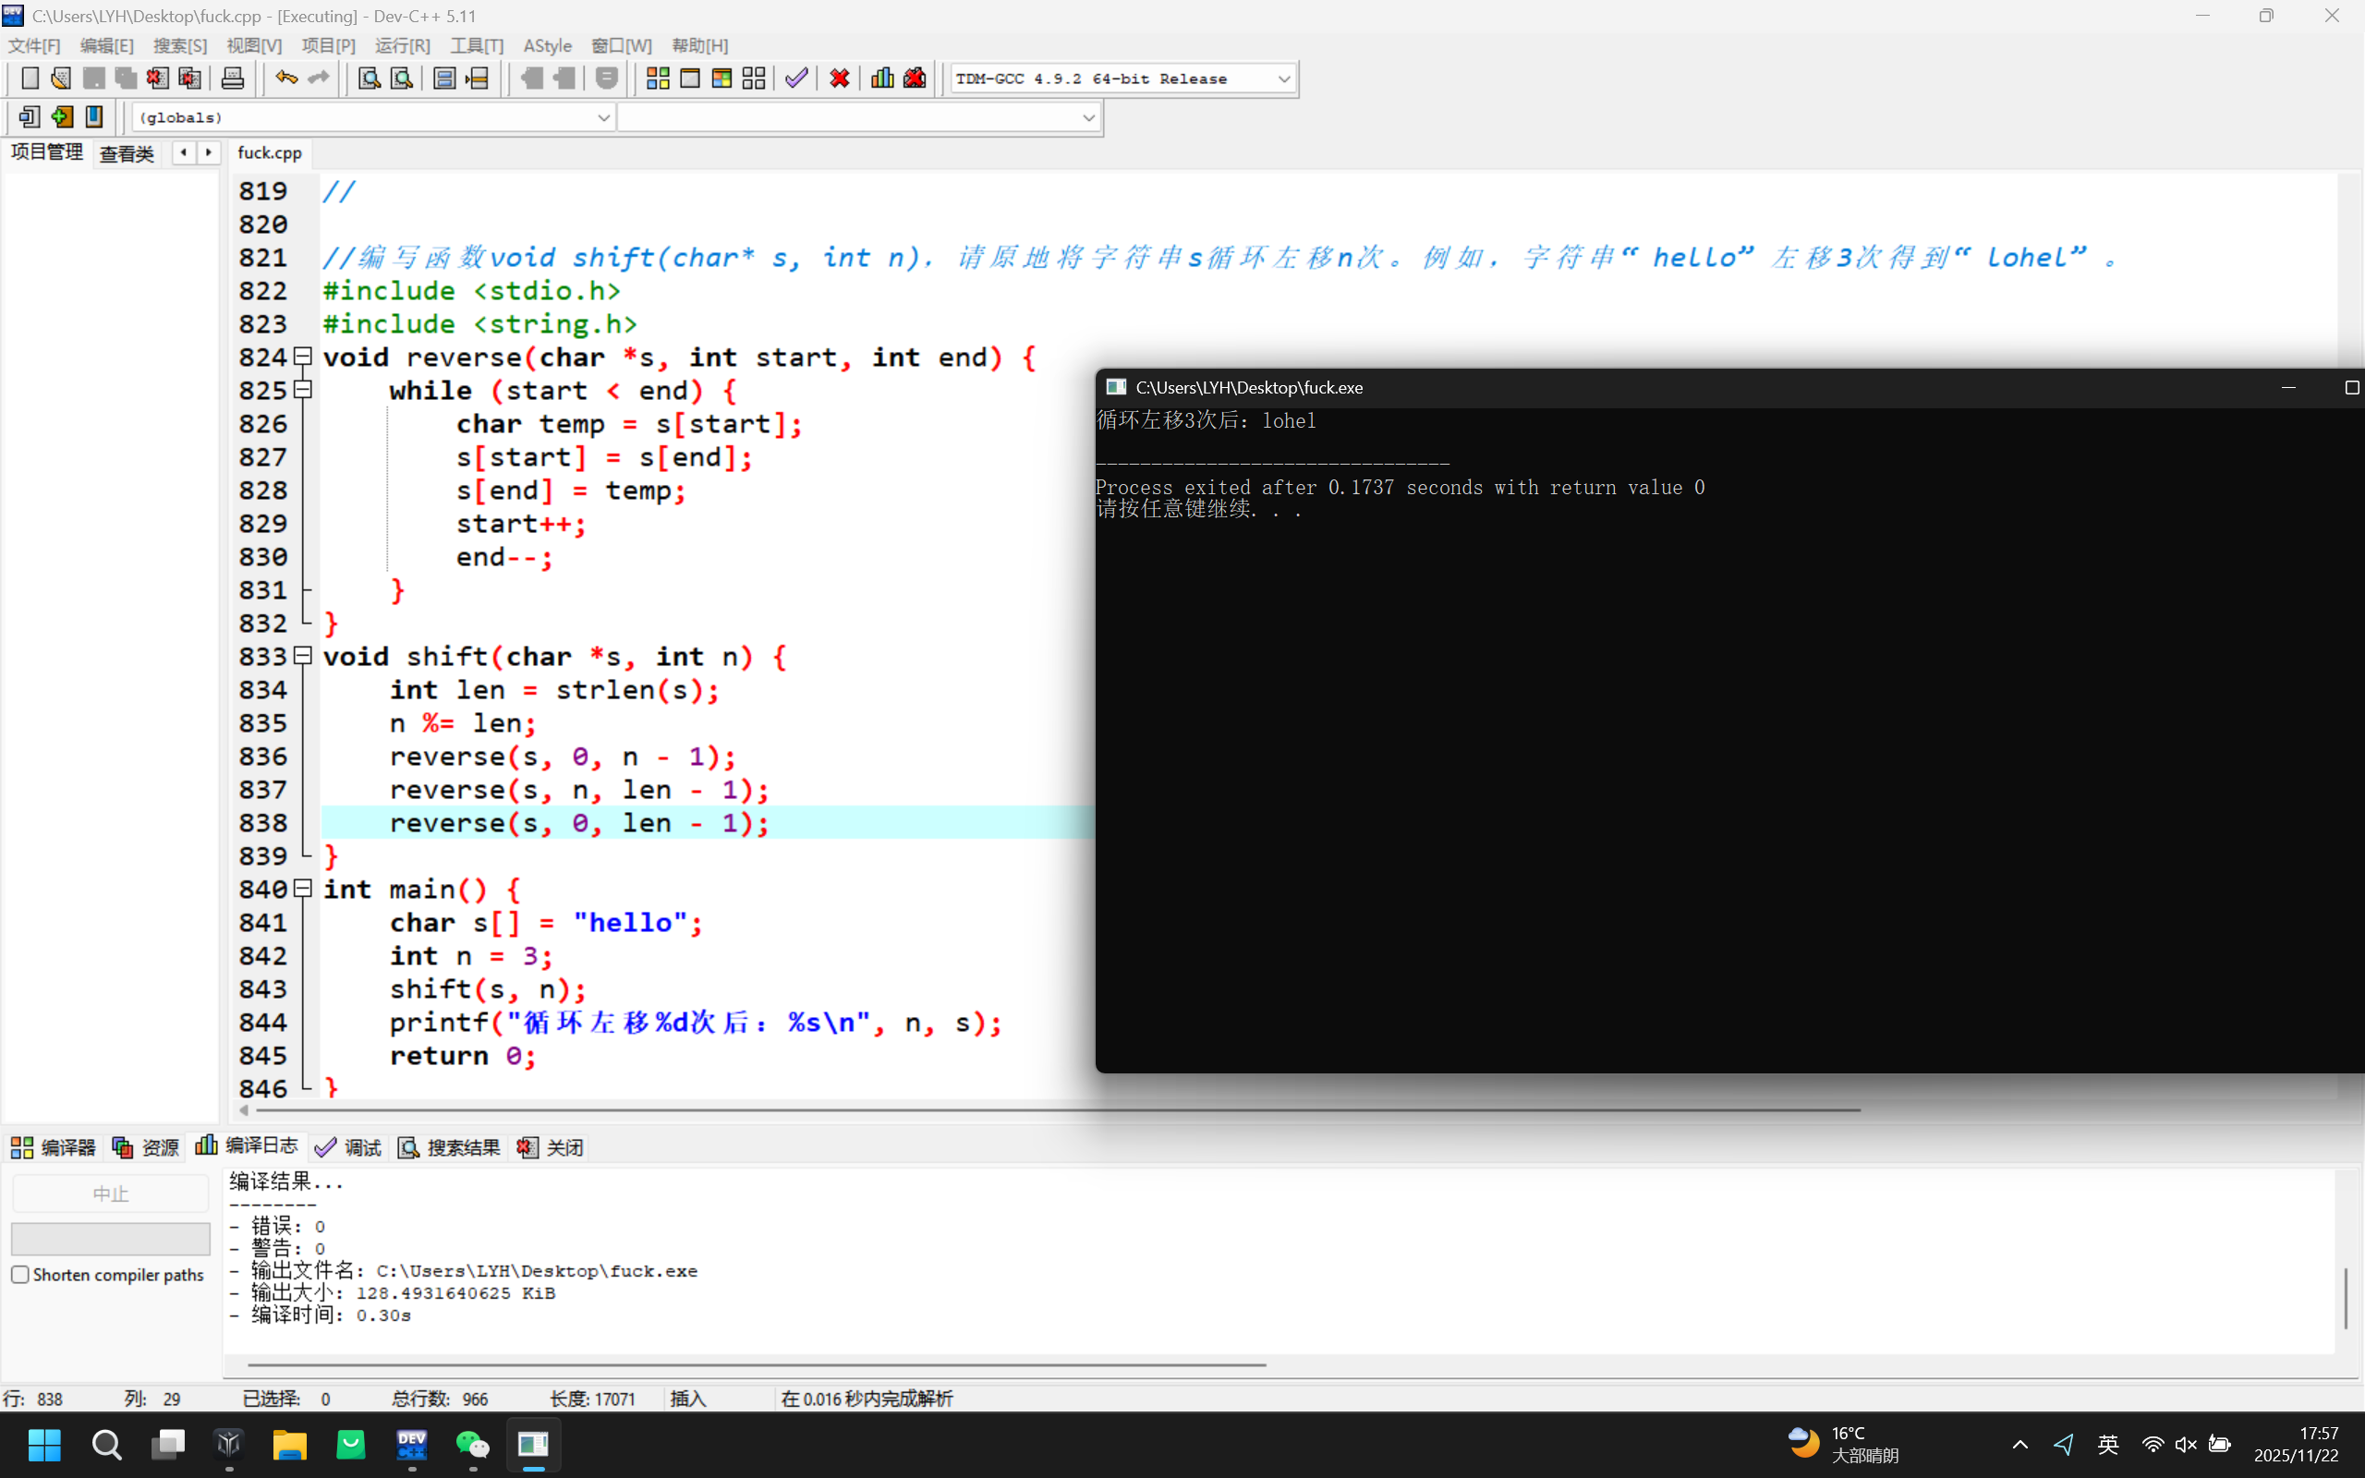Click the New file toolbar icon
Viewport: 2365px width, 1478px height.
(30, 79)
